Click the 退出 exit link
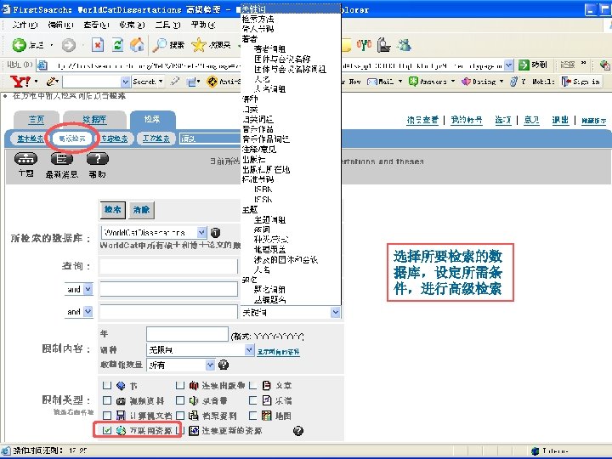 (560, 120)
